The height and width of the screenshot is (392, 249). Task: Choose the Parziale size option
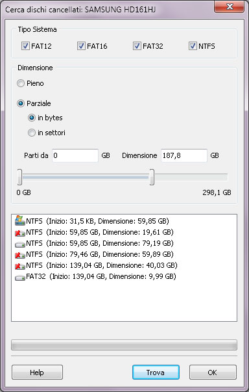(x=21, y=103)
